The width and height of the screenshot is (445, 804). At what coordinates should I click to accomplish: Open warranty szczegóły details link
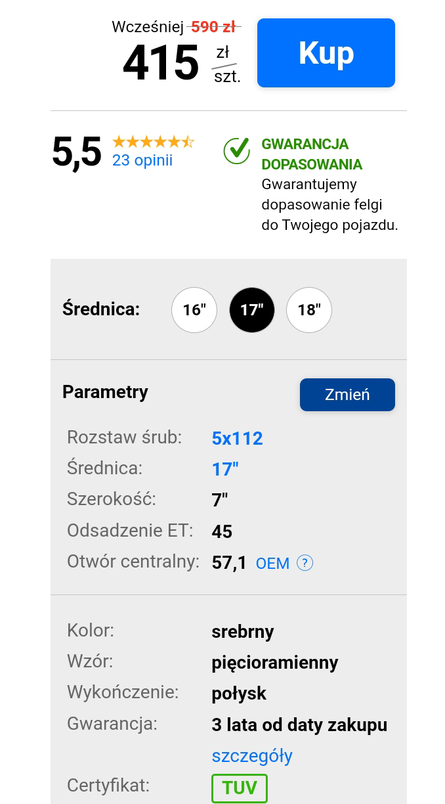tap(252, 756)
